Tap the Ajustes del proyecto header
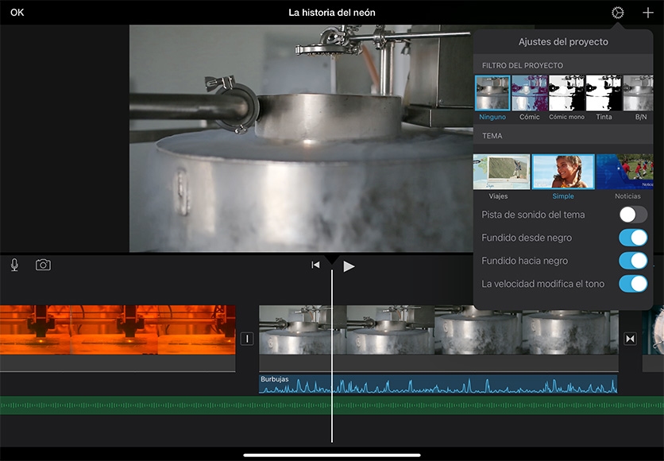This screenshot has width=664, height=461. click(x=563, y=41)
